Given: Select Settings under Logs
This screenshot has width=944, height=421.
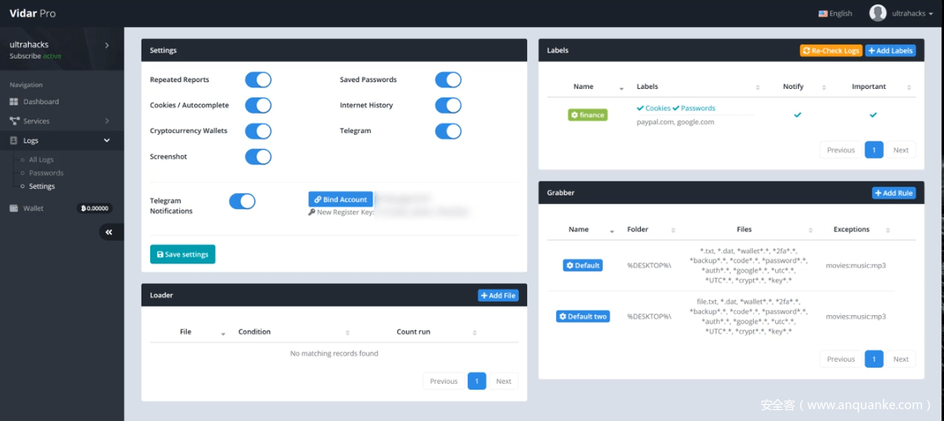Looking at the screenshot, I should [x=42, y=186].
